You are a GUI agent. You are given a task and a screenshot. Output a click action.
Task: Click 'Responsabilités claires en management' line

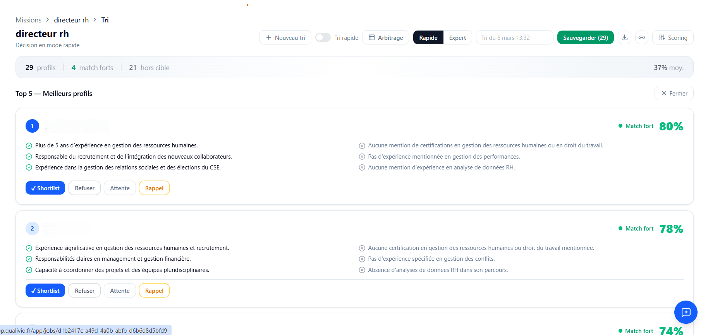[x=113, y=259]
